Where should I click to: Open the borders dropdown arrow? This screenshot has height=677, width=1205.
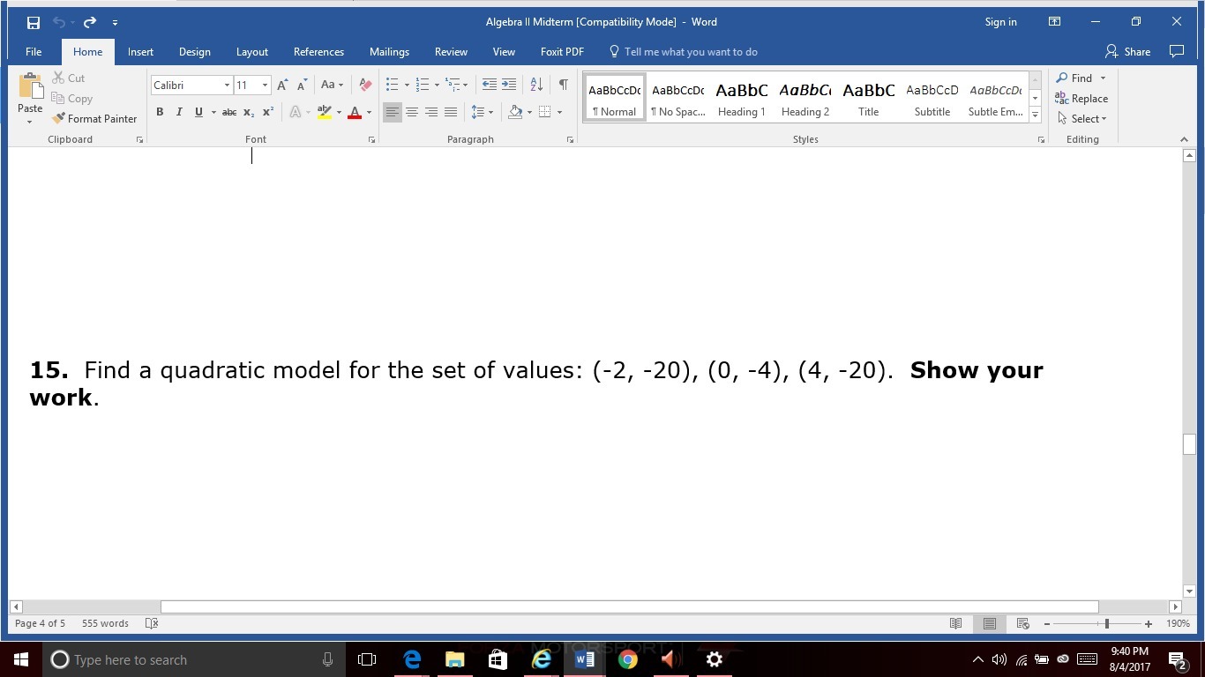(559, 112)
